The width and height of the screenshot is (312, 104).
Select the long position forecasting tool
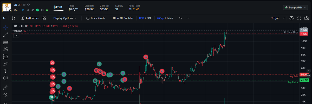(5, 56)
